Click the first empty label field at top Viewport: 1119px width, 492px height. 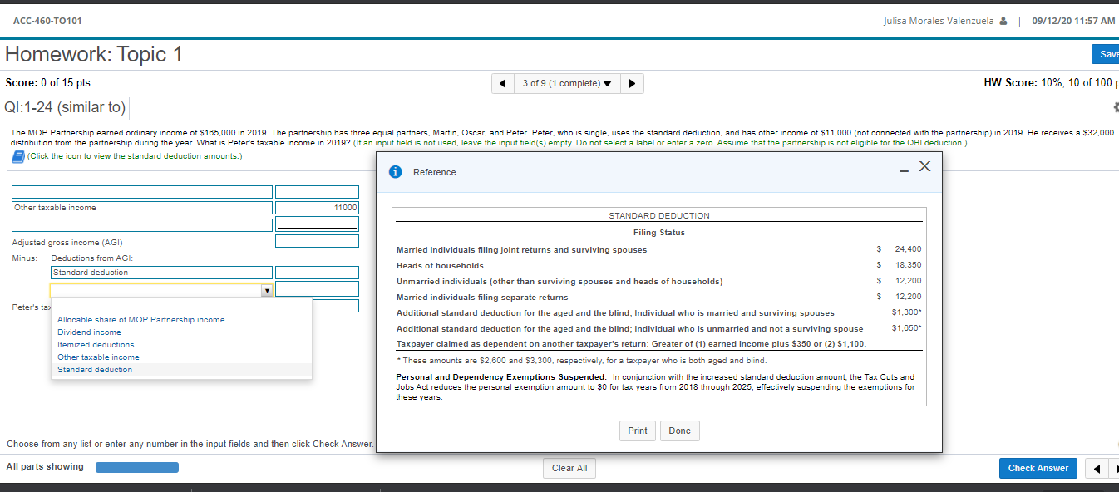142,192
